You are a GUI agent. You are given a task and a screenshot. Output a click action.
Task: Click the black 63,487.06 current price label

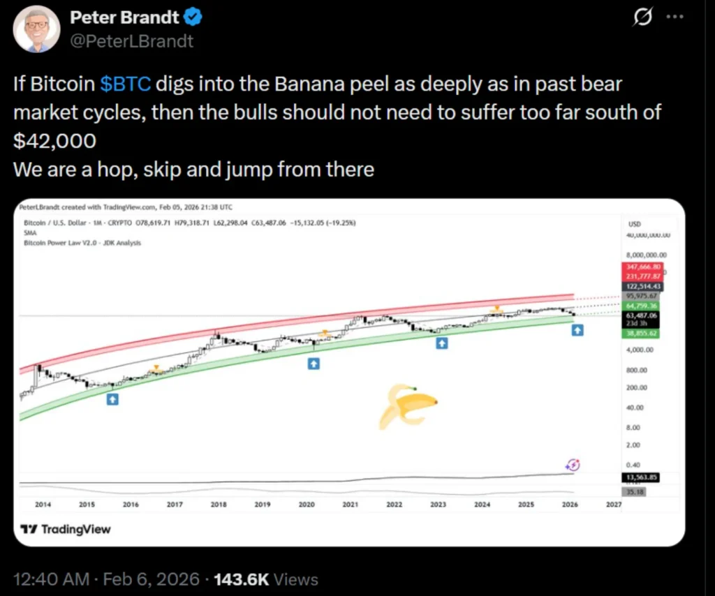(x=640, y=315)
